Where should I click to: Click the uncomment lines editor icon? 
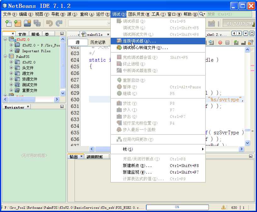tap(243, 42)
